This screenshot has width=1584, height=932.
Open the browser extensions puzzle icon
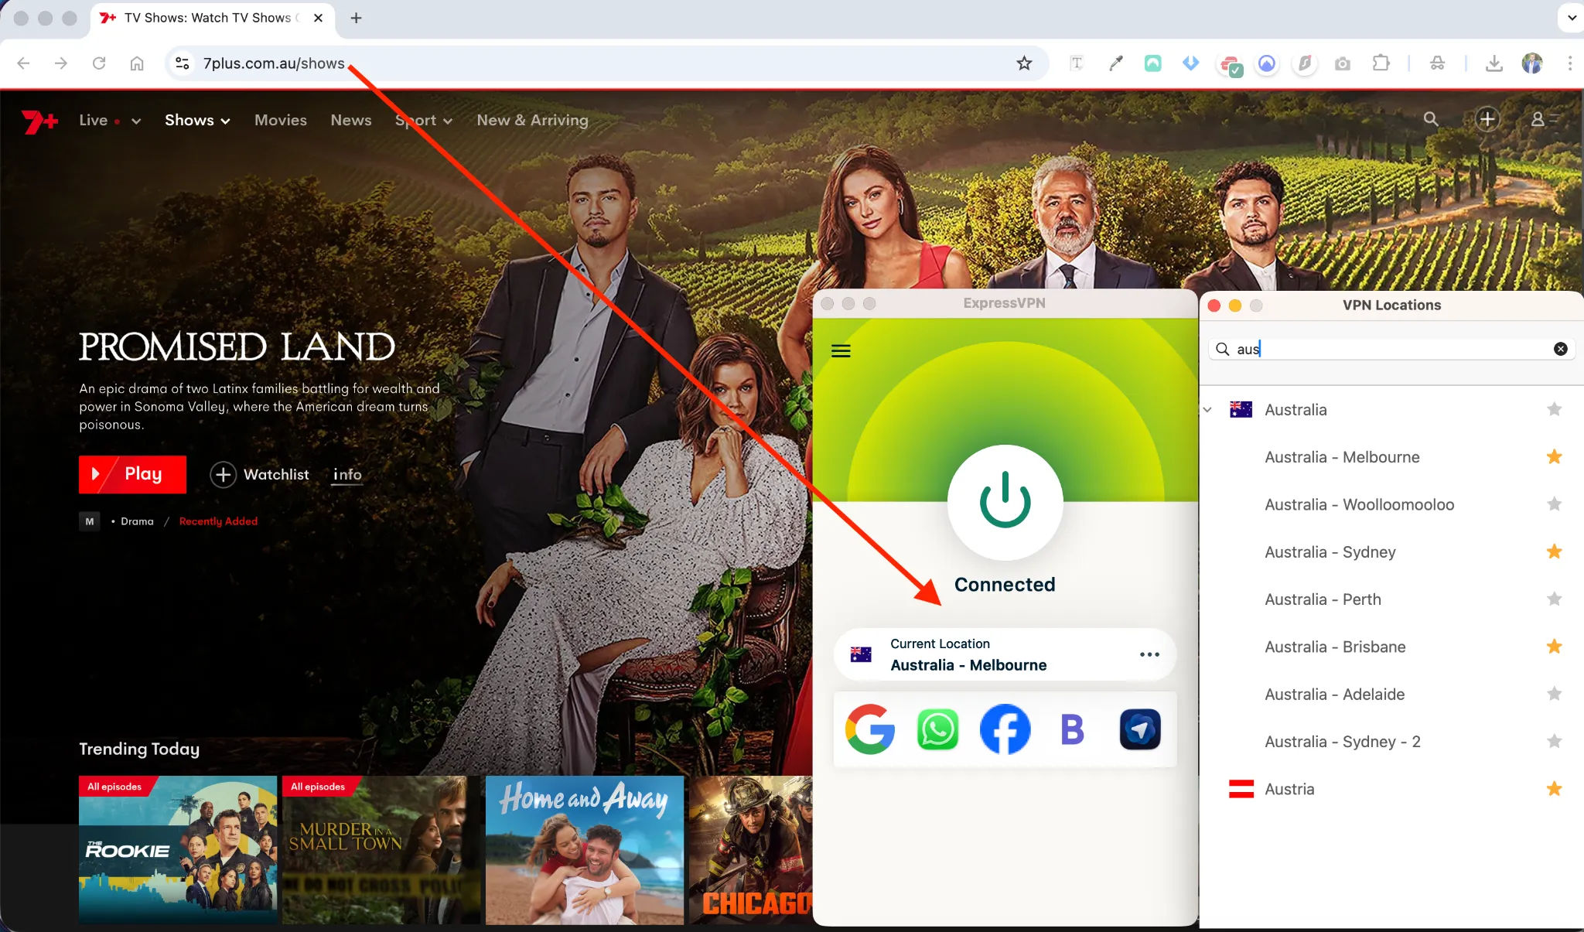(1381, 63)
